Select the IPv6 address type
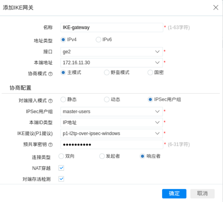Screen dimensions: 223x202 click(x=98, y=40)
